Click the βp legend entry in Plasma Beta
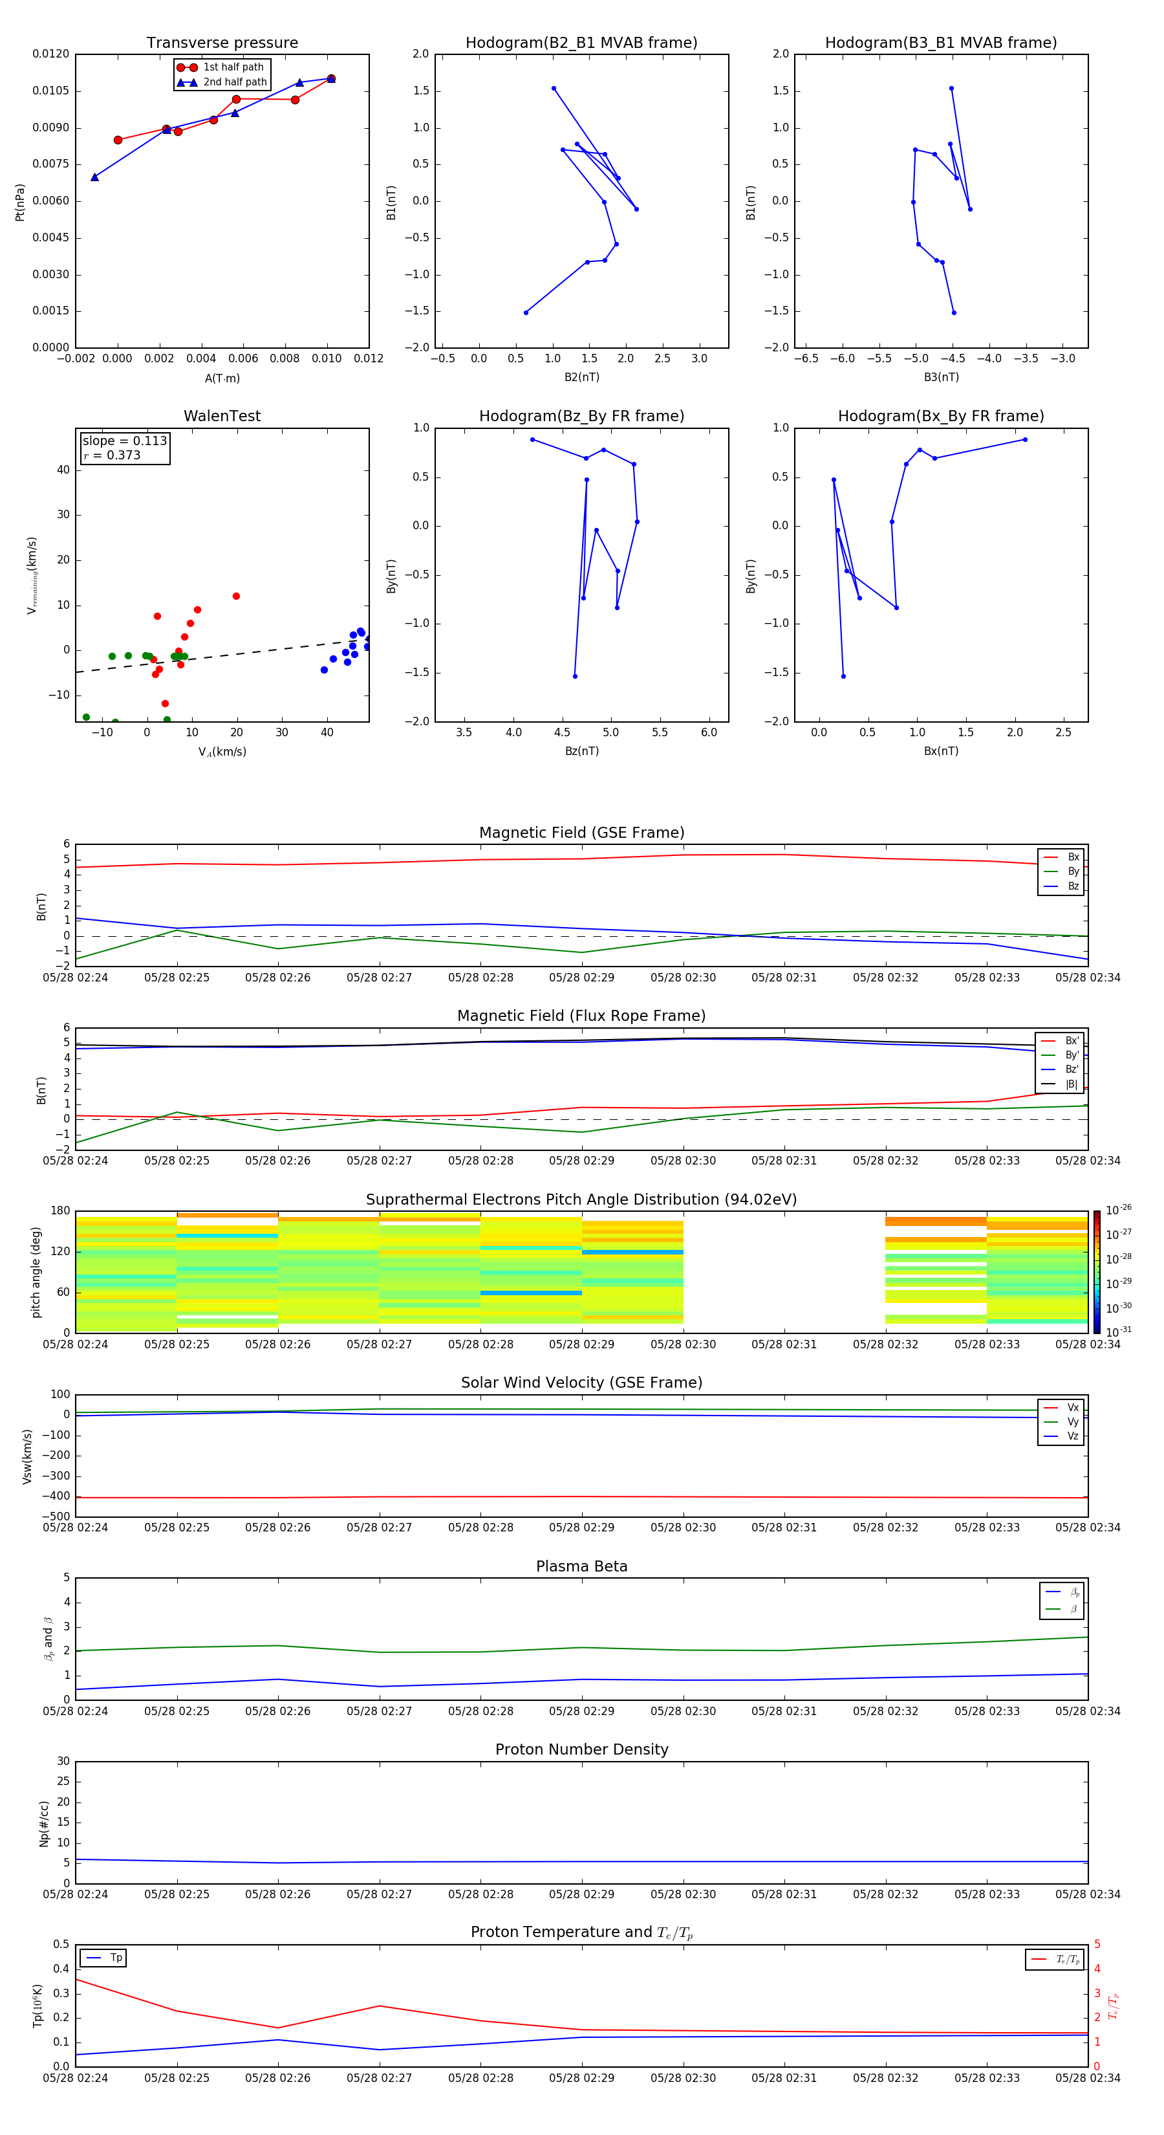The image size is (1164, 2135). [x=1062, y=1592]
